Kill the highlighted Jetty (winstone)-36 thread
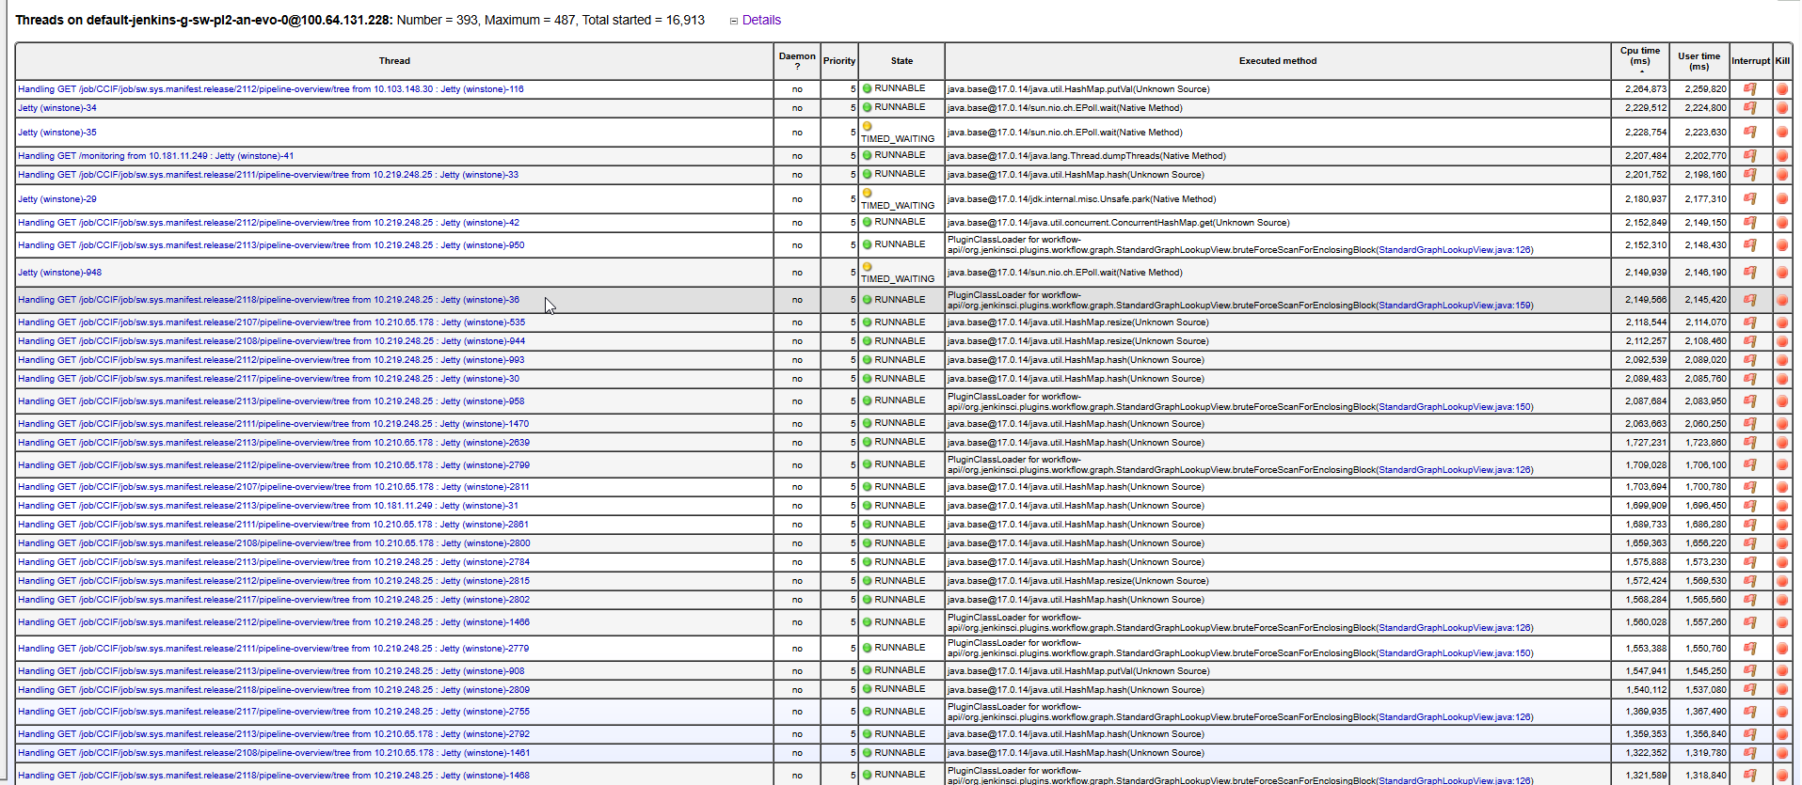The image size is (1802, 785). (x=1781, y=300)
